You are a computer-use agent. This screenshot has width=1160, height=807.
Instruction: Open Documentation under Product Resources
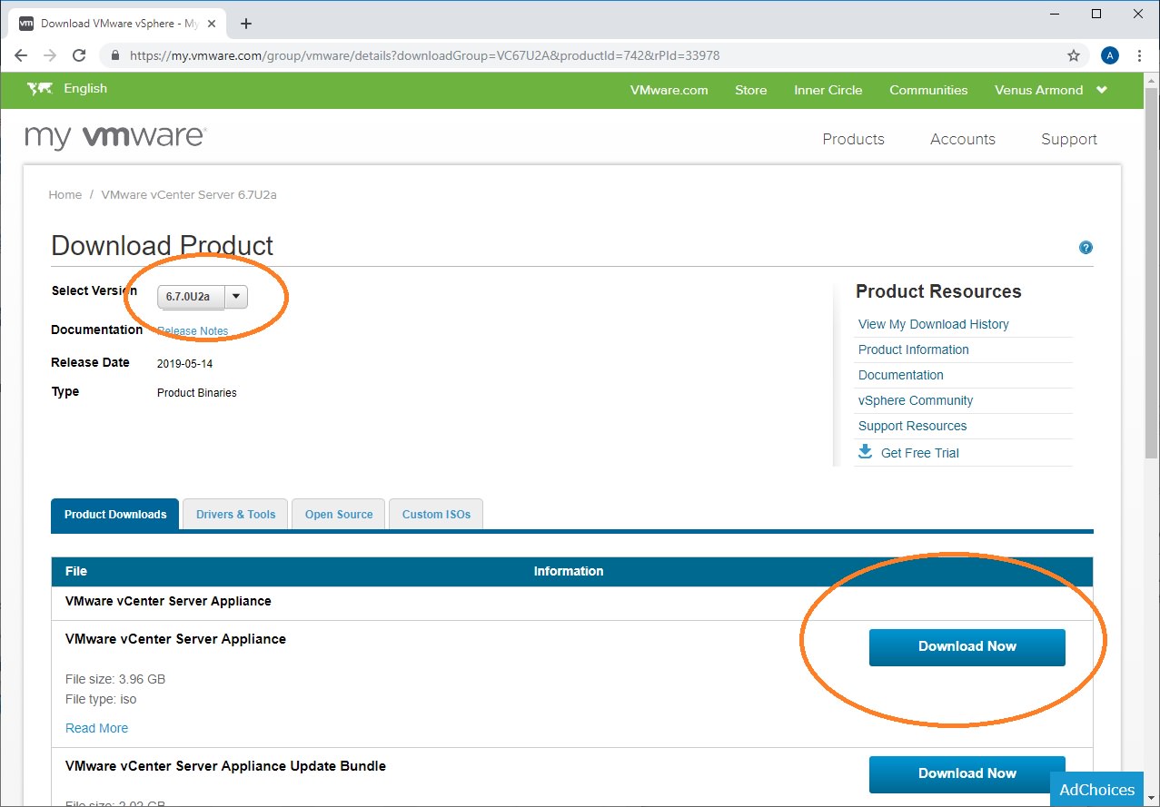click(x=900, y=375)
